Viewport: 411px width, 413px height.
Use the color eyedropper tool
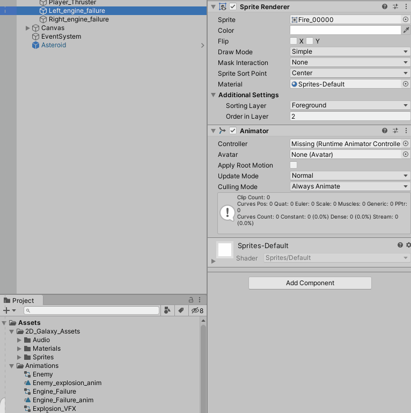click(x=406, y=30)
